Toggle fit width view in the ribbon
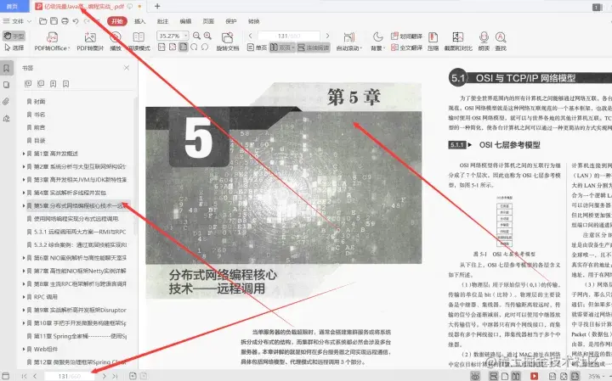Screen dimensions: 612x381 coord(183,48)
